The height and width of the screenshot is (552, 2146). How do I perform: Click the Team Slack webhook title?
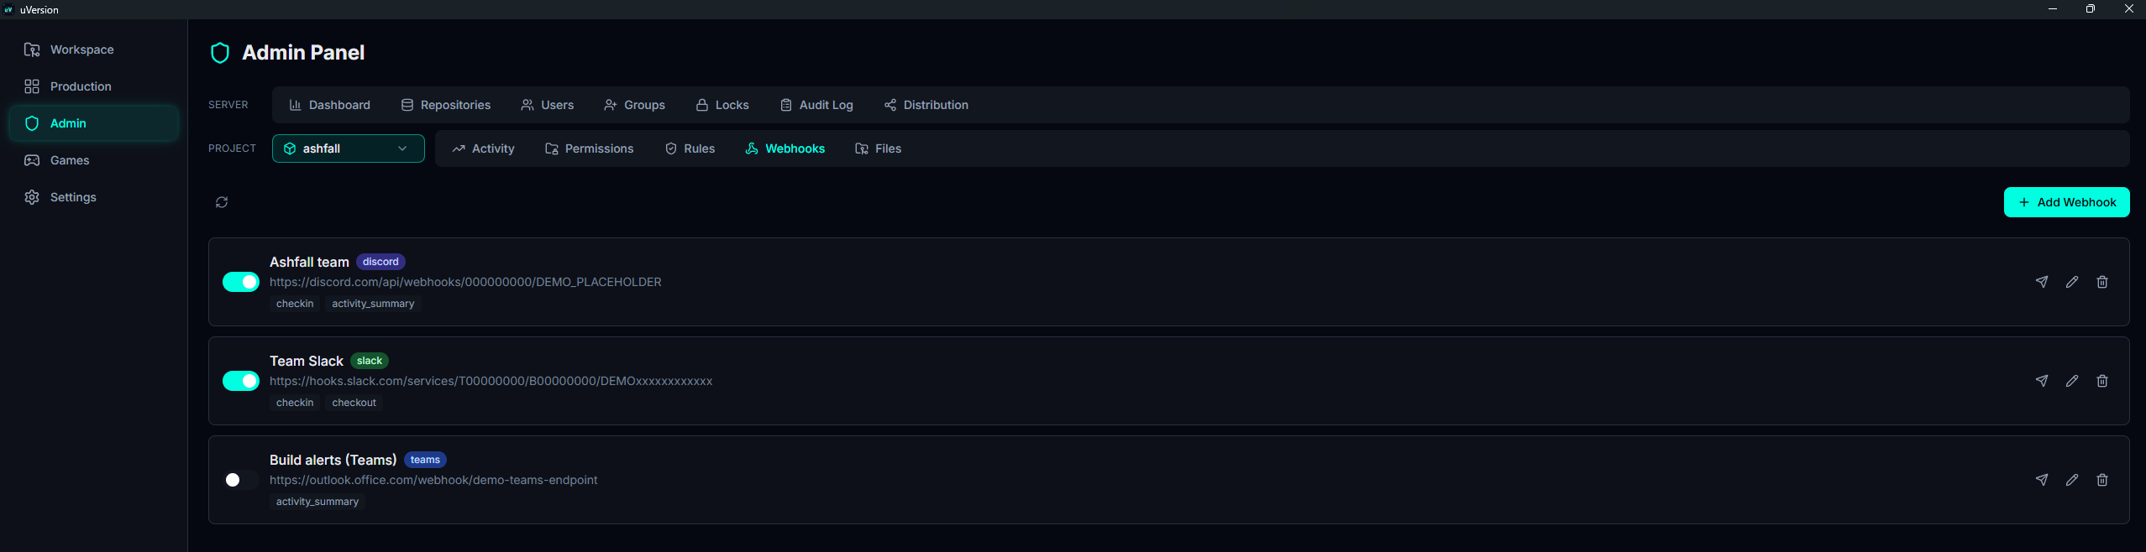click(307, 361)
